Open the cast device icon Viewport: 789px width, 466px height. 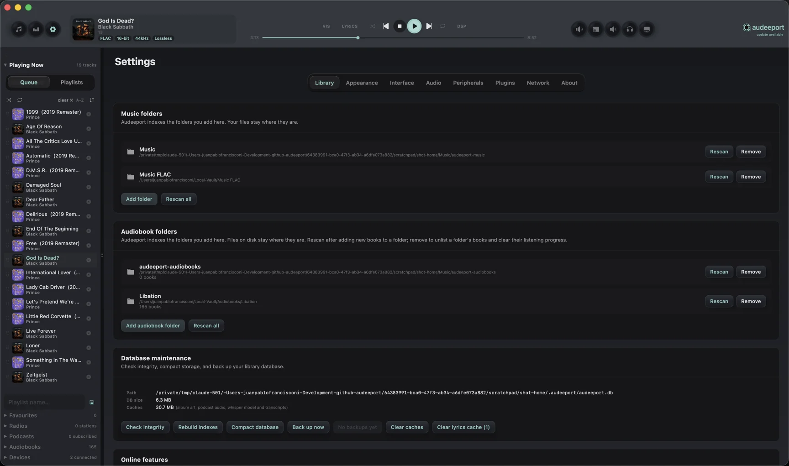[596, 29]
